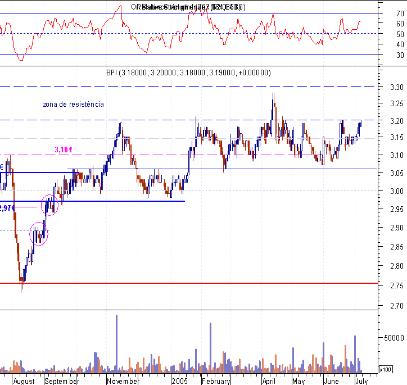The height and width of the screenshot is (385, 407).
Task: Click price axis label 3.25
Action: click(397, 103)
